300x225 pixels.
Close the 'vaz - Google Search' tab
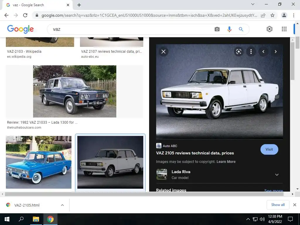[x=68, y=5]
